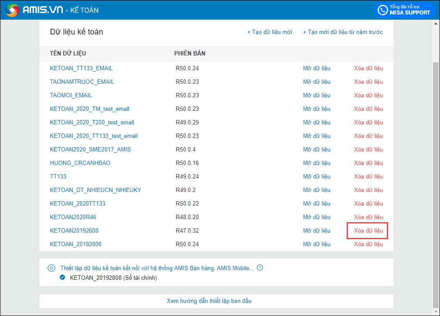Click Xóa dữ liệu for TT133 row
440x316 pixels.
point(368,176)
